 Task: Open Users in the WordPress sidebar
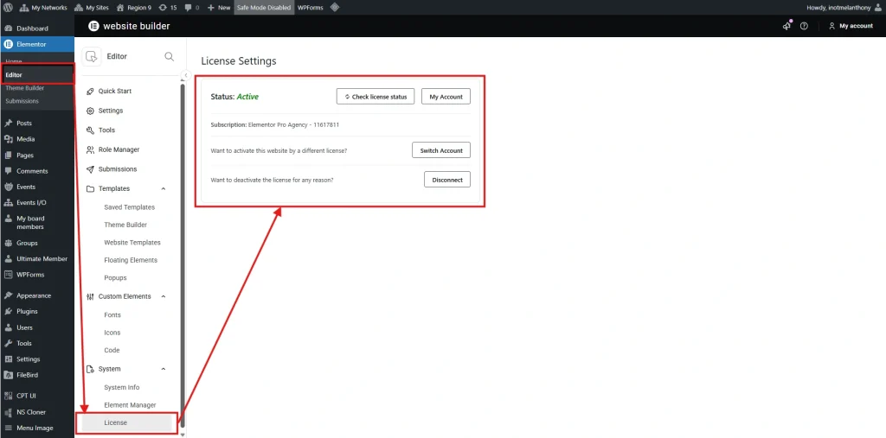click(x=36, y=327)
